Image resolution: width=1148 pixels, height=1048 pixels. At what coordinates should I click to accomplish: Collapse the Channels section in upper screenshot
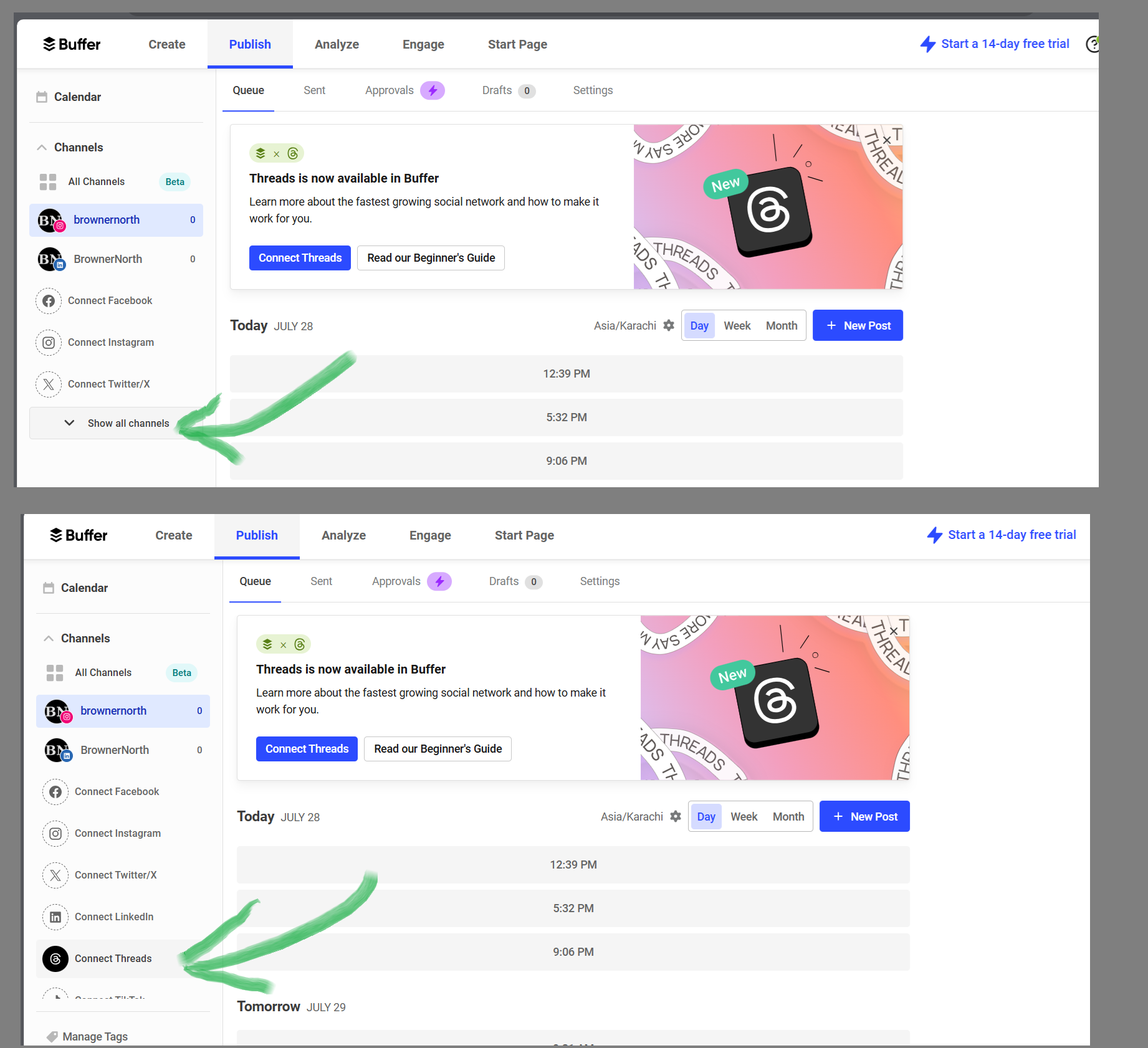click(42, 148)
